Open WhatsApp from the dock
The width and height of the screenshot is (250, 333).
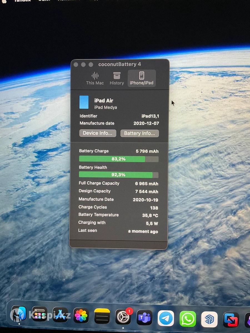click(x=187, y=319)
